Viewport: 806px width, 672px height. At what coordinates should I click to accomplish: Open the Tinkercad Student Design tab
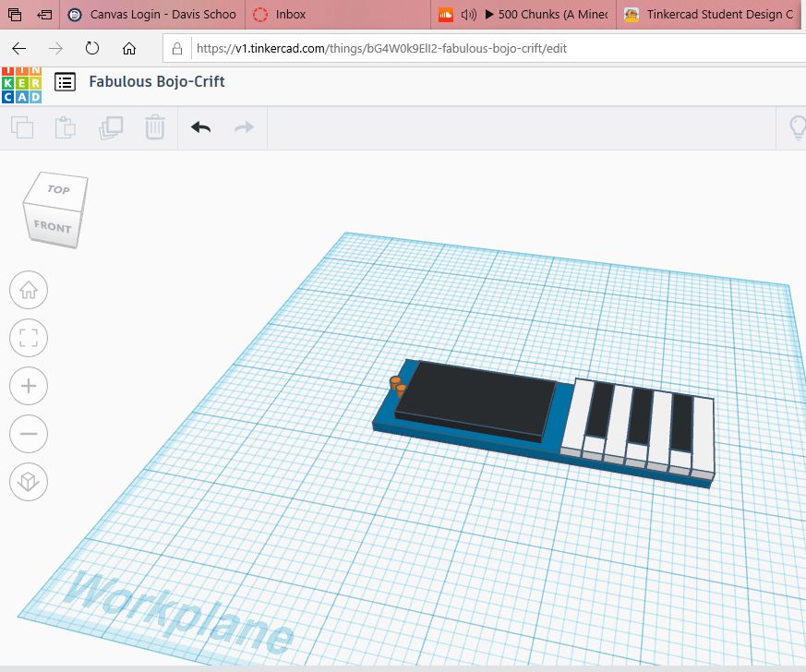(711, 15)
